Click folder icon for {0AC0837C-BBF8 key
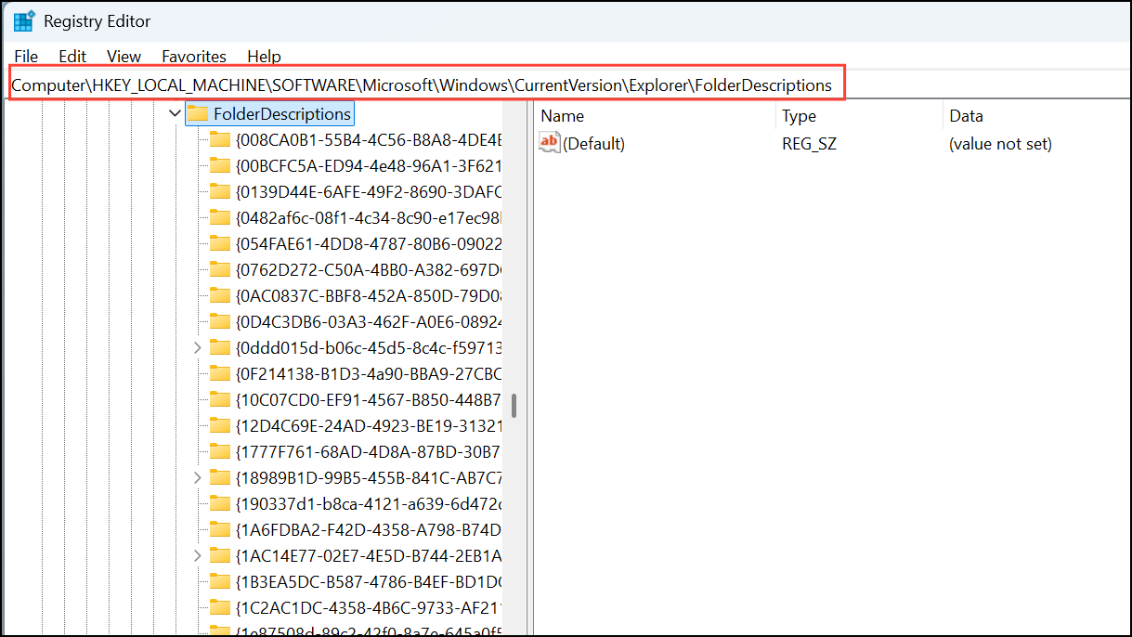Screen dimensions: 1132x637 (220, 296)
